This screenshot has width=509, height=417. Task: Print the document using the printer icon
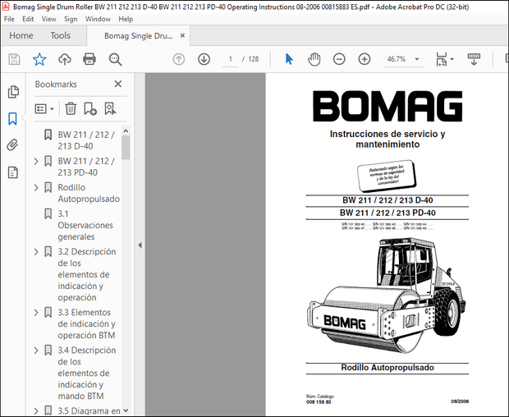click(89, 59)
